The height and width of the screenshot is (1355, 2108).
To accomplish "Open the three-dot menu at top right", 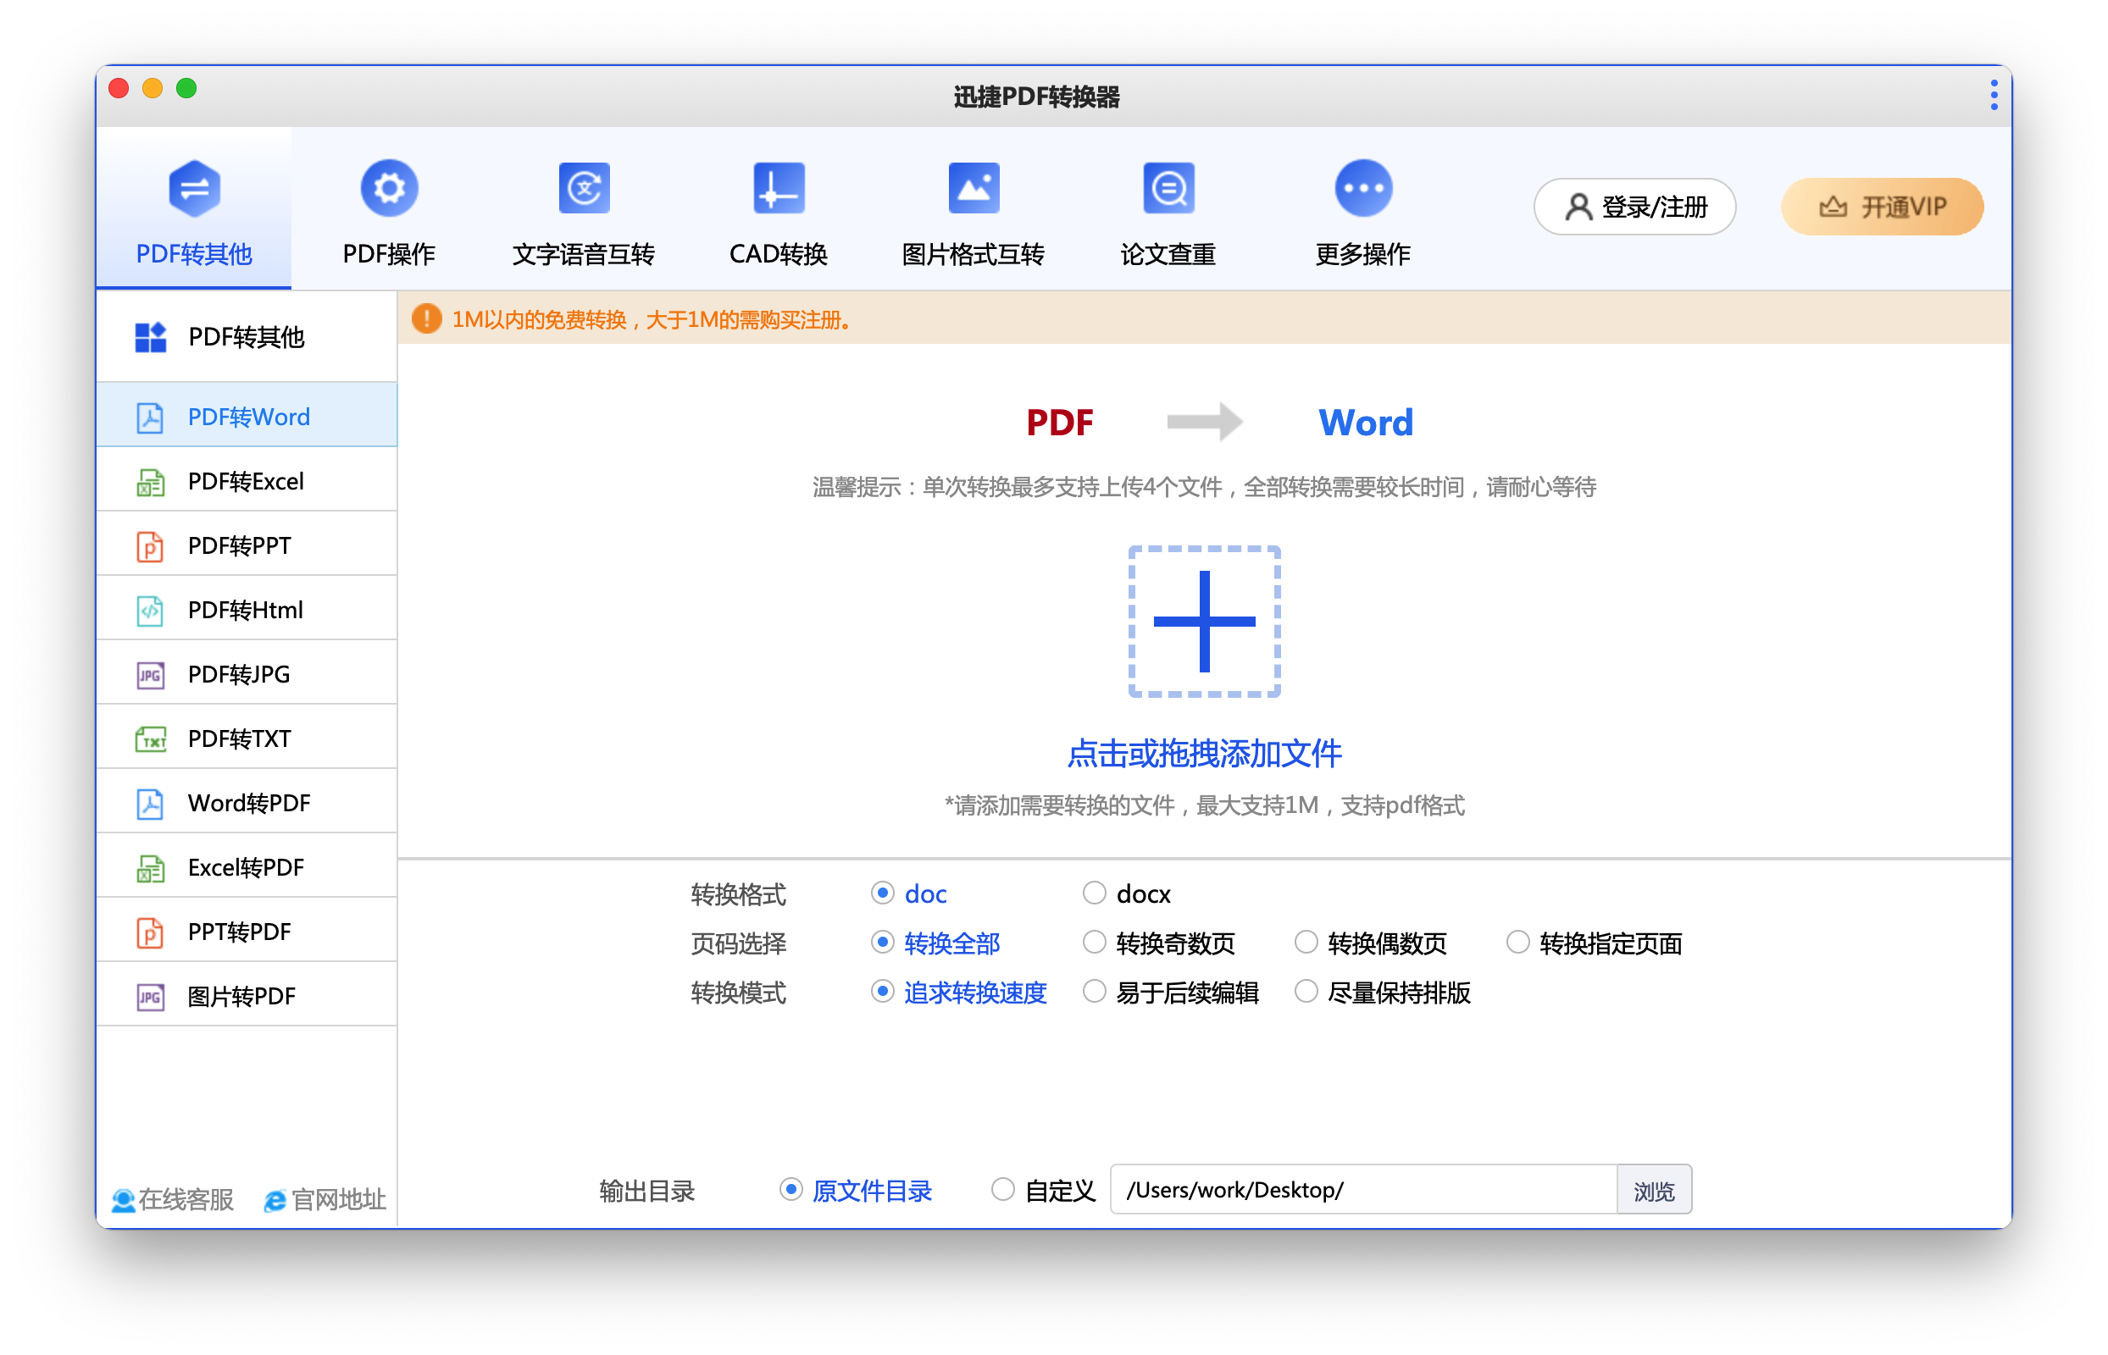I will point(1994,95).
